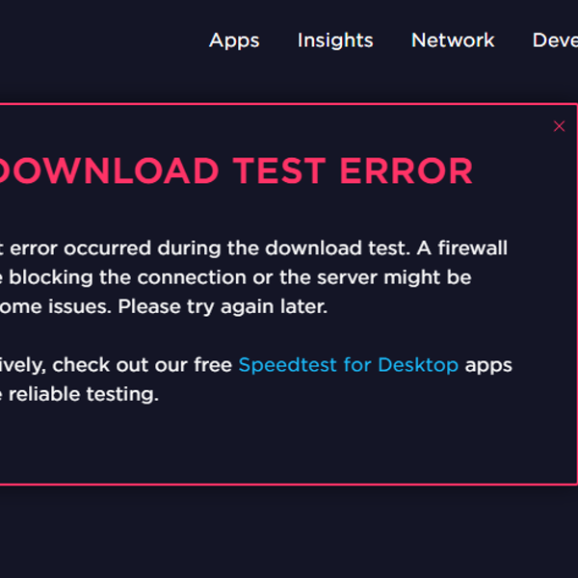
Task: Click the "server might be" phrase
Action: [x=394, y=277]
